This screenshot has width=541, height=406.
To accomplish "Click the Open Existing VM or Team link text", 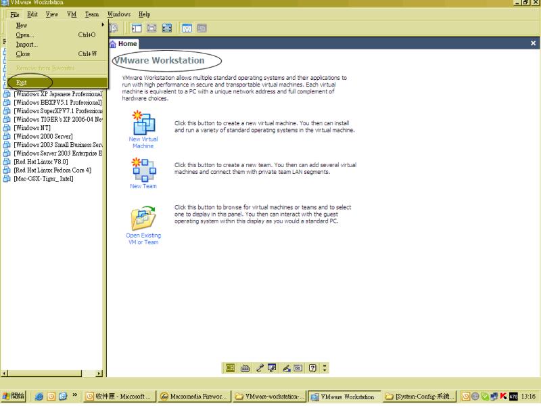I will pos(143,239).
